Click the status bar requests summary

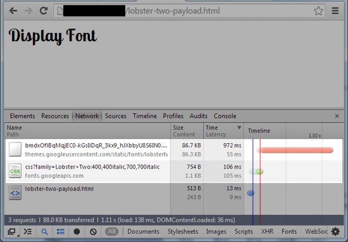point(121,220)
